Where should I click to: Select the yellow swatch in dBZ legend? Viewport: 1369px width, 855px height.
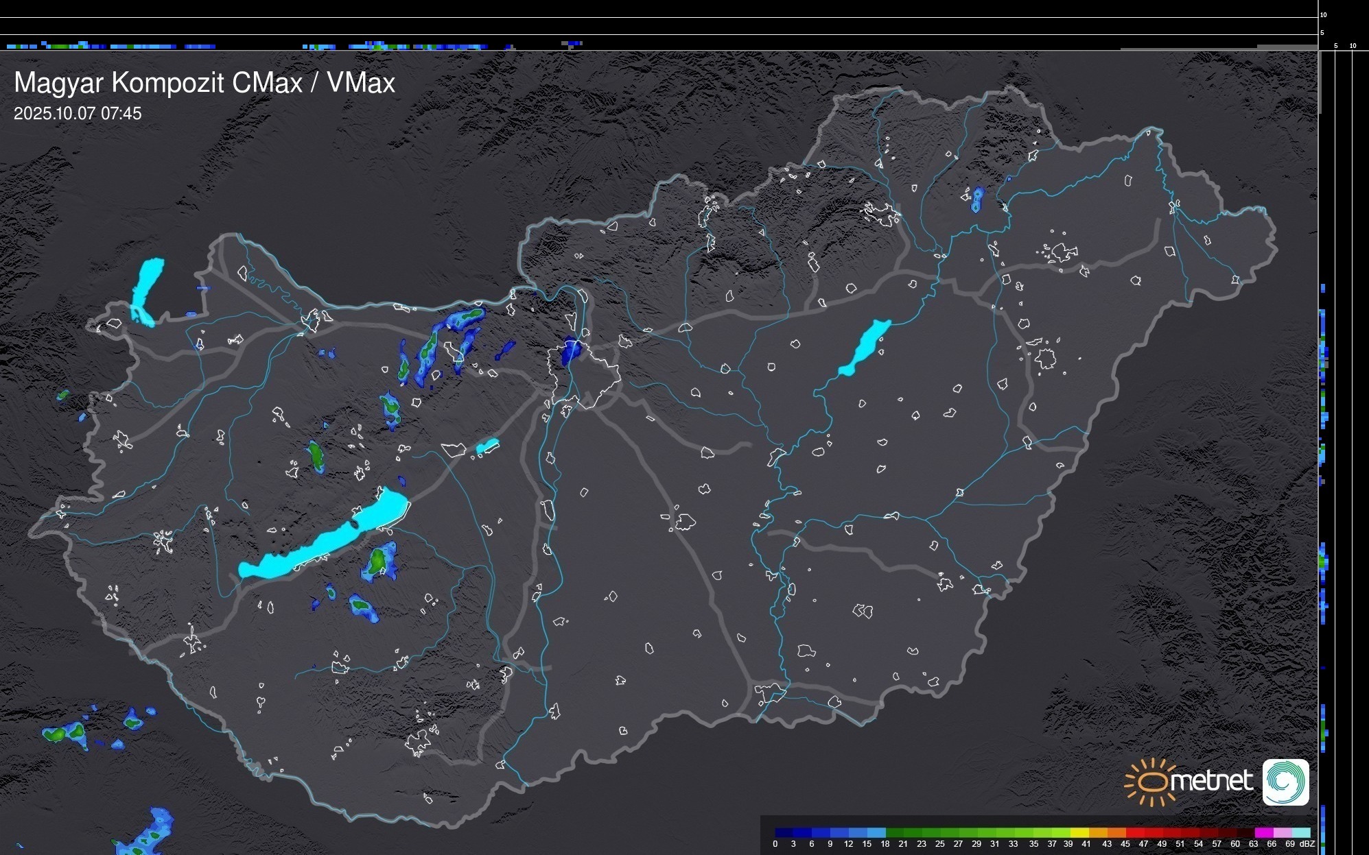coord(1079,832)
